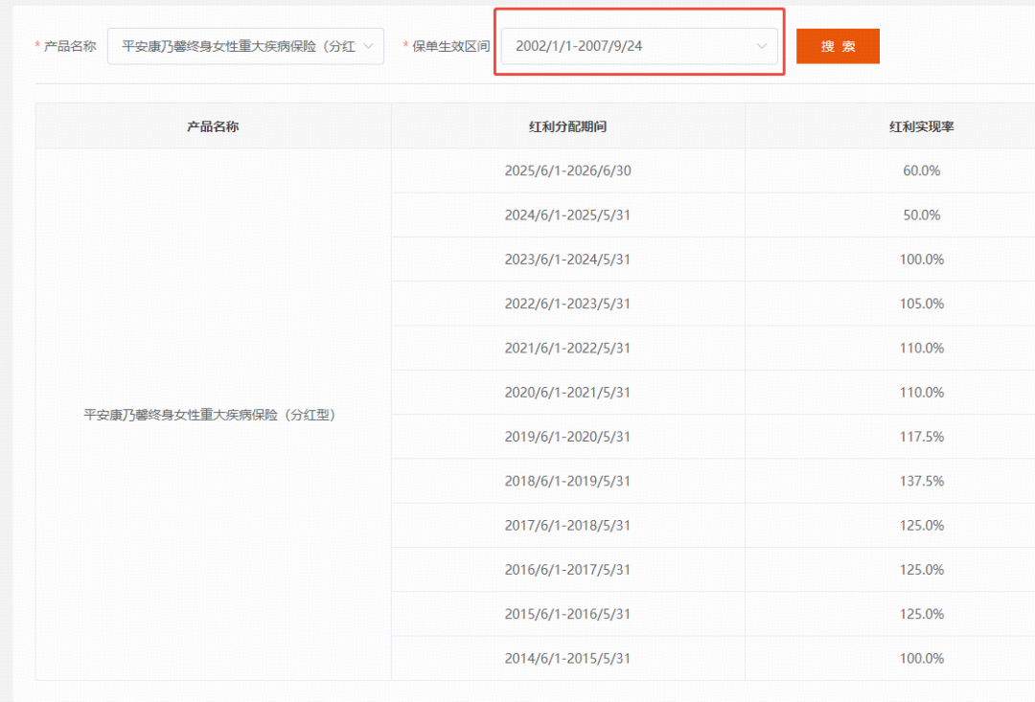Open the 产品名称 product dropdown
The width and height of the screenshot is (1035, 702).
click(x=238, y=46)
